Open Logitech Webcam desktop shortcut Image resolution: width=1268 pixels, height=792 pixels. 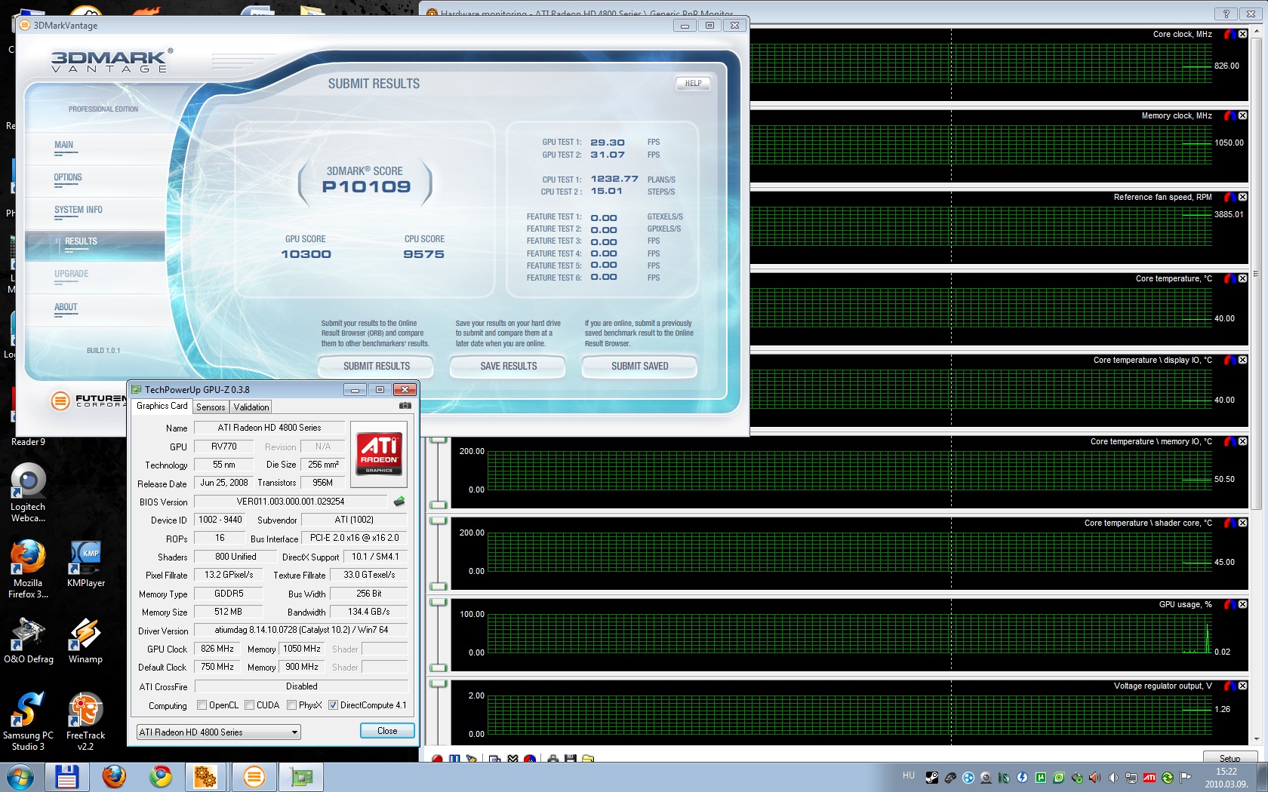(28, 493)
